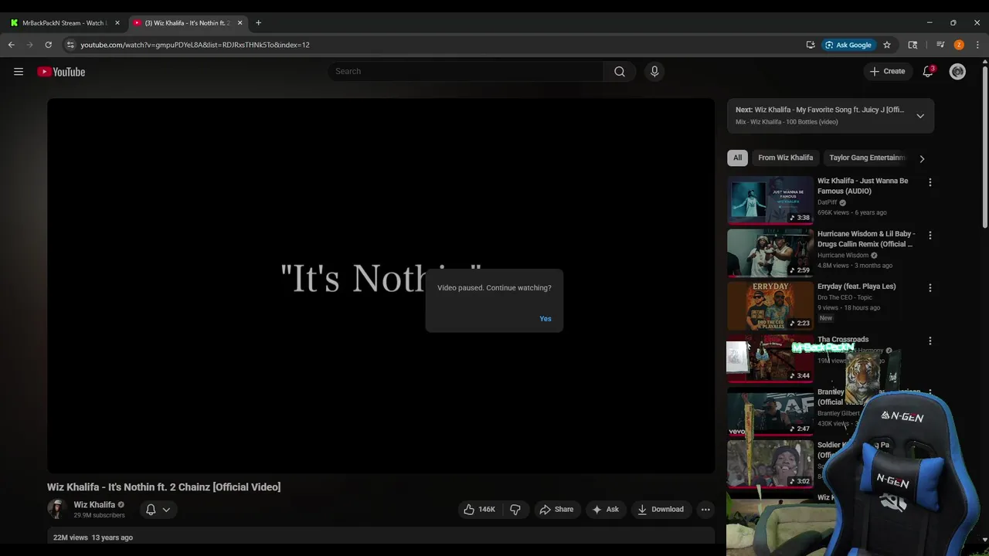Download the video
The width and height of the screenshot is (989, 556).
tap(661, 510)
